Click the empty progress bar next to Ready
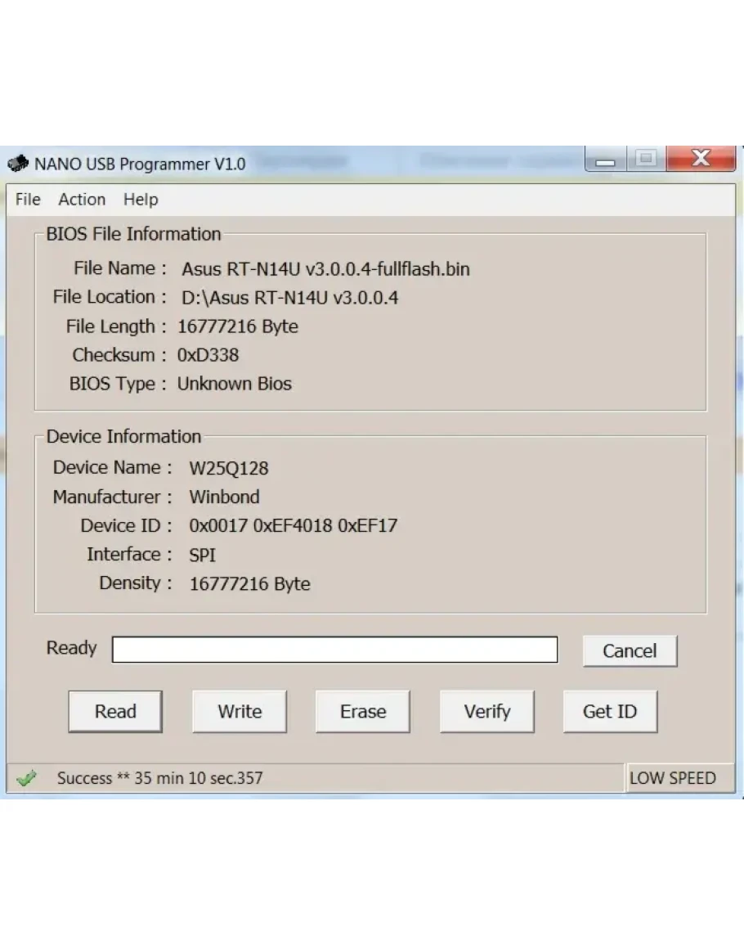 [x=334, y=650]
